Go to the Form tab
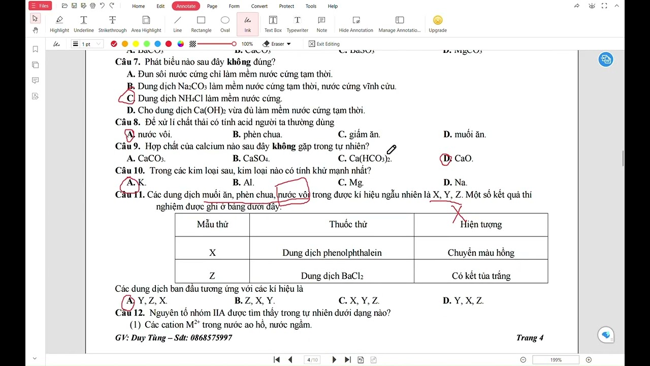650x366 pixels. 234,6
